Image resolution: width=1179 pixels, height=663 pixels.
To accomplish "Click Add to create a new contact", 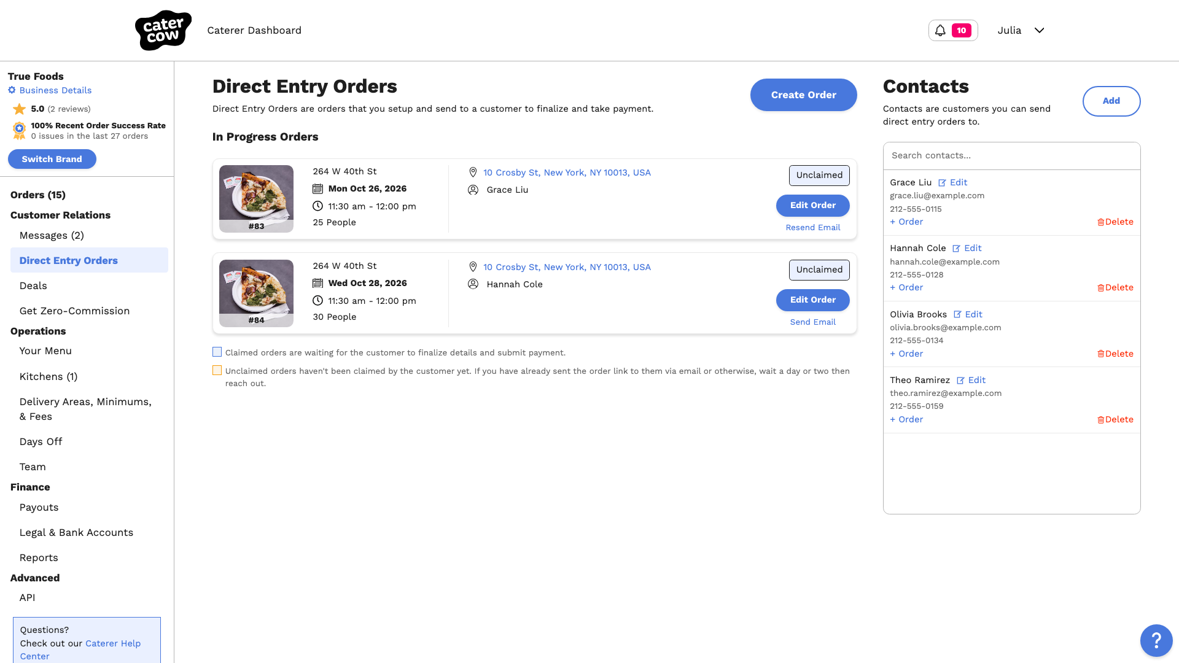I will (1111, 101).
